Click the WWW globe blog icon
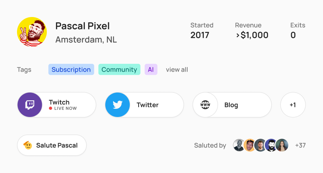The height and width of the screenshot is (173, 323). pos(205,105)
